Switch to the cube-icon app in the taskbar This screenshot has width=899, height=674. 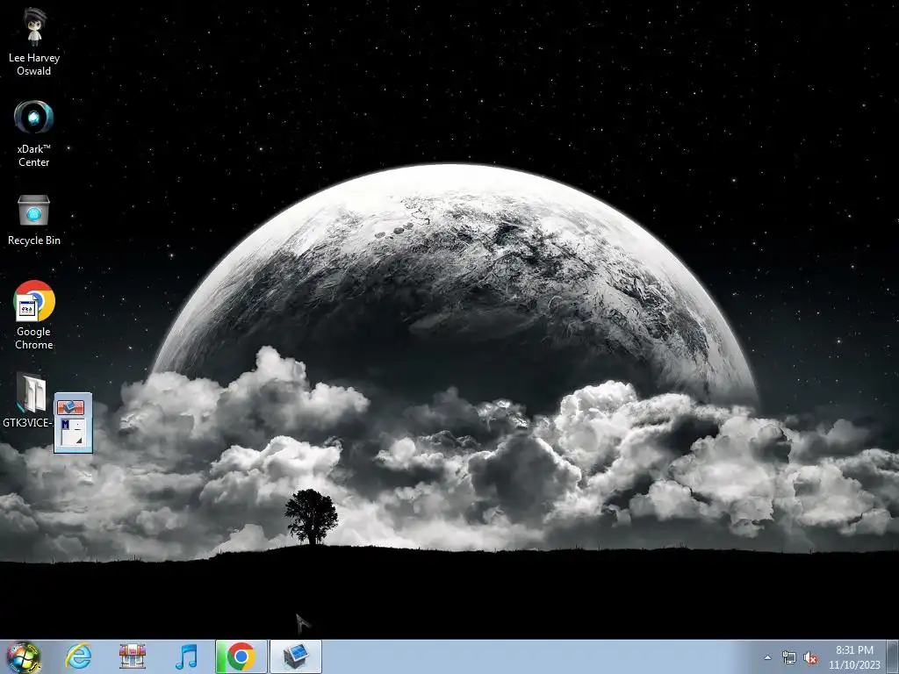[296, 656]
